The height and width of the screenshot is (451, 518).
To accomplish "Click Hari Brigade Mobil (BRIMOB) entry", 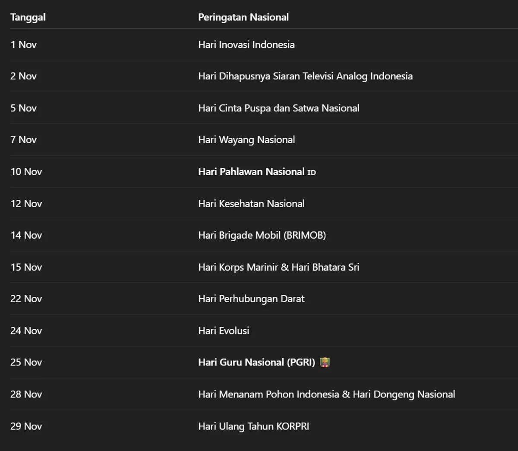I will 262,235.
